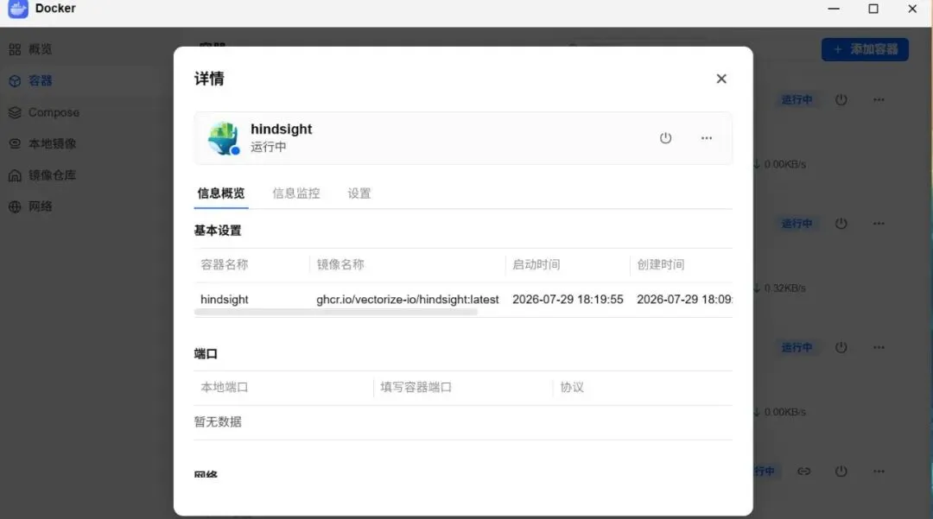Click the hindsight container name cell

[x=225, y=299]
